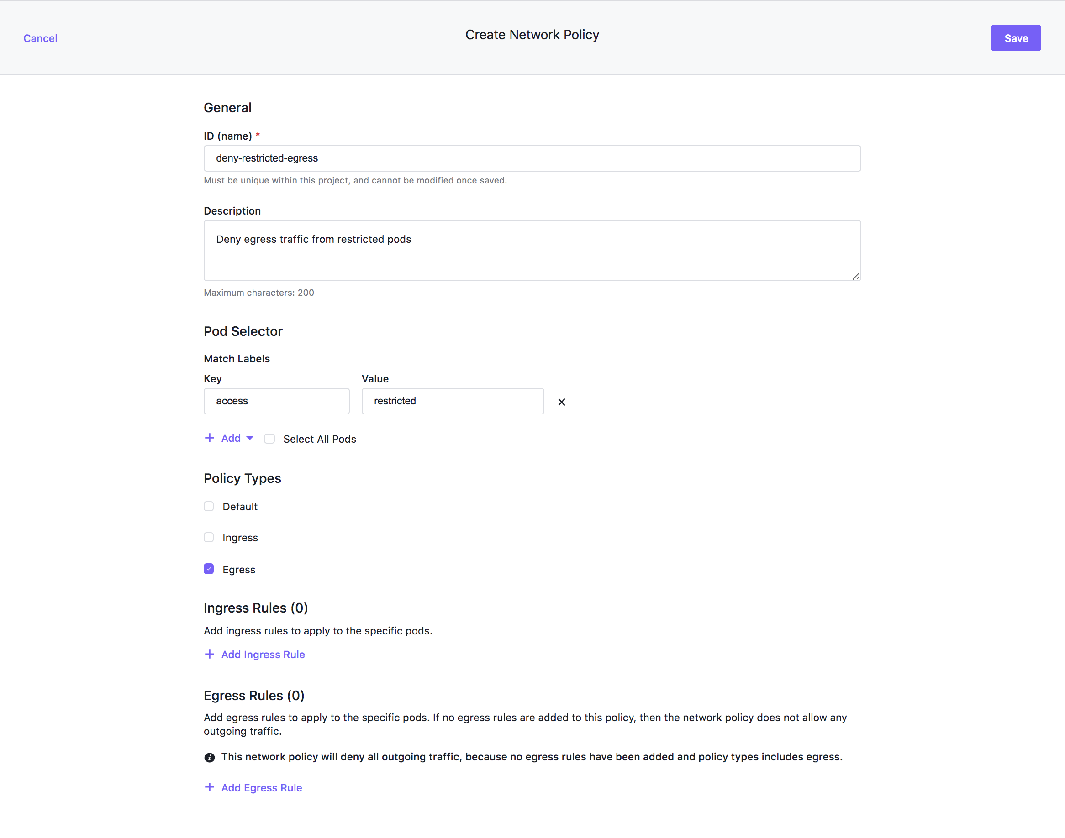Click the 'Egress' checkbox label

(x=239, y=570)
